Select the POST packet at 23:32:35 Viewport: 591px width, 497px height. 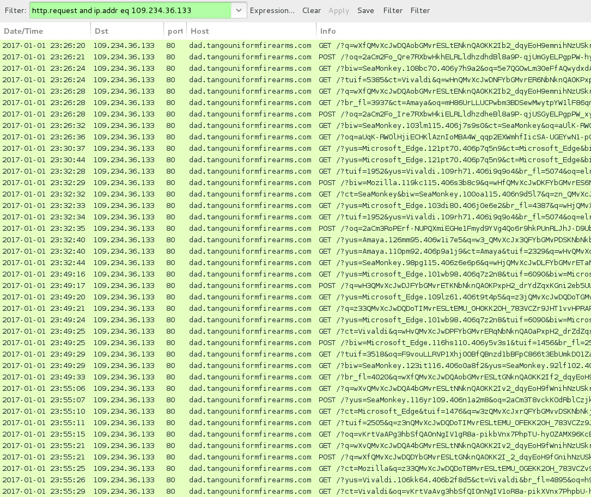295,228
